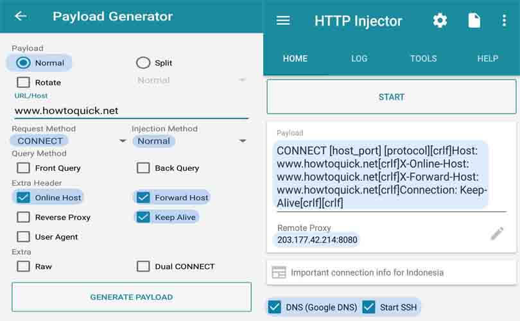Open the HTTP Injector hamburger menu
Image resolution: width=520 pixels, height=321 pixels.
283,21
